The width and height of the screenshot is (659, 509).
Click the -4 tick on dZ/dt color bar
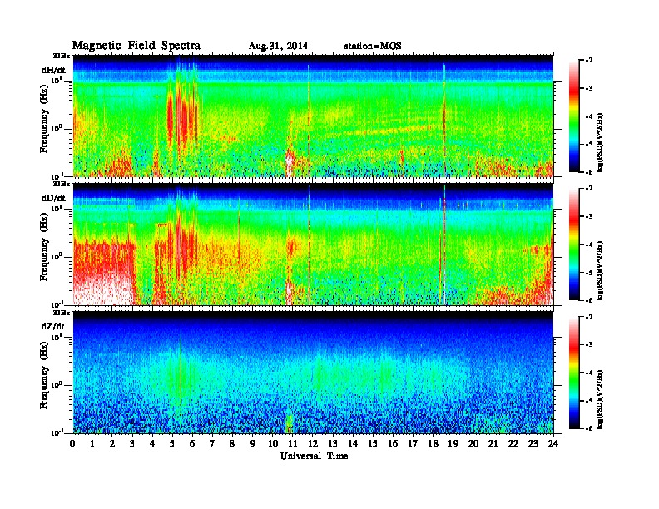click(x=589, y=373)
